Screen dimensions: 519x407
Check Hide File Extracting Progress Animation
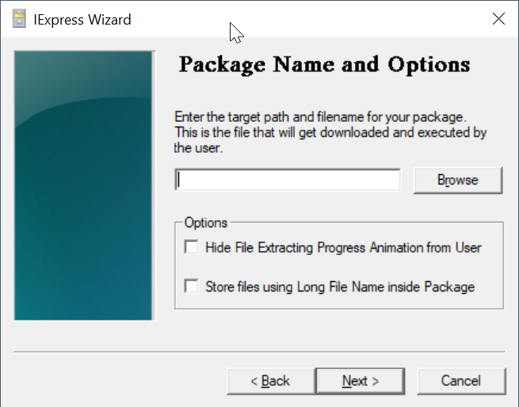191,247
